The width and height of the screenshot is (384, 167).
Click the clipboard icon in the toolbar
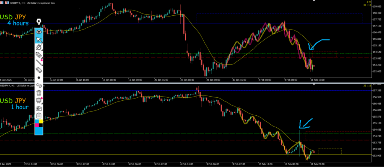tap(39, 115)
